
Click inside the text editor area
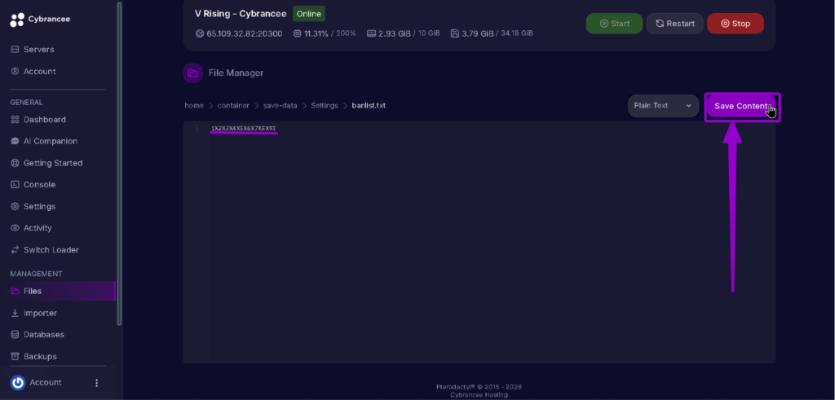click(479, 242)
